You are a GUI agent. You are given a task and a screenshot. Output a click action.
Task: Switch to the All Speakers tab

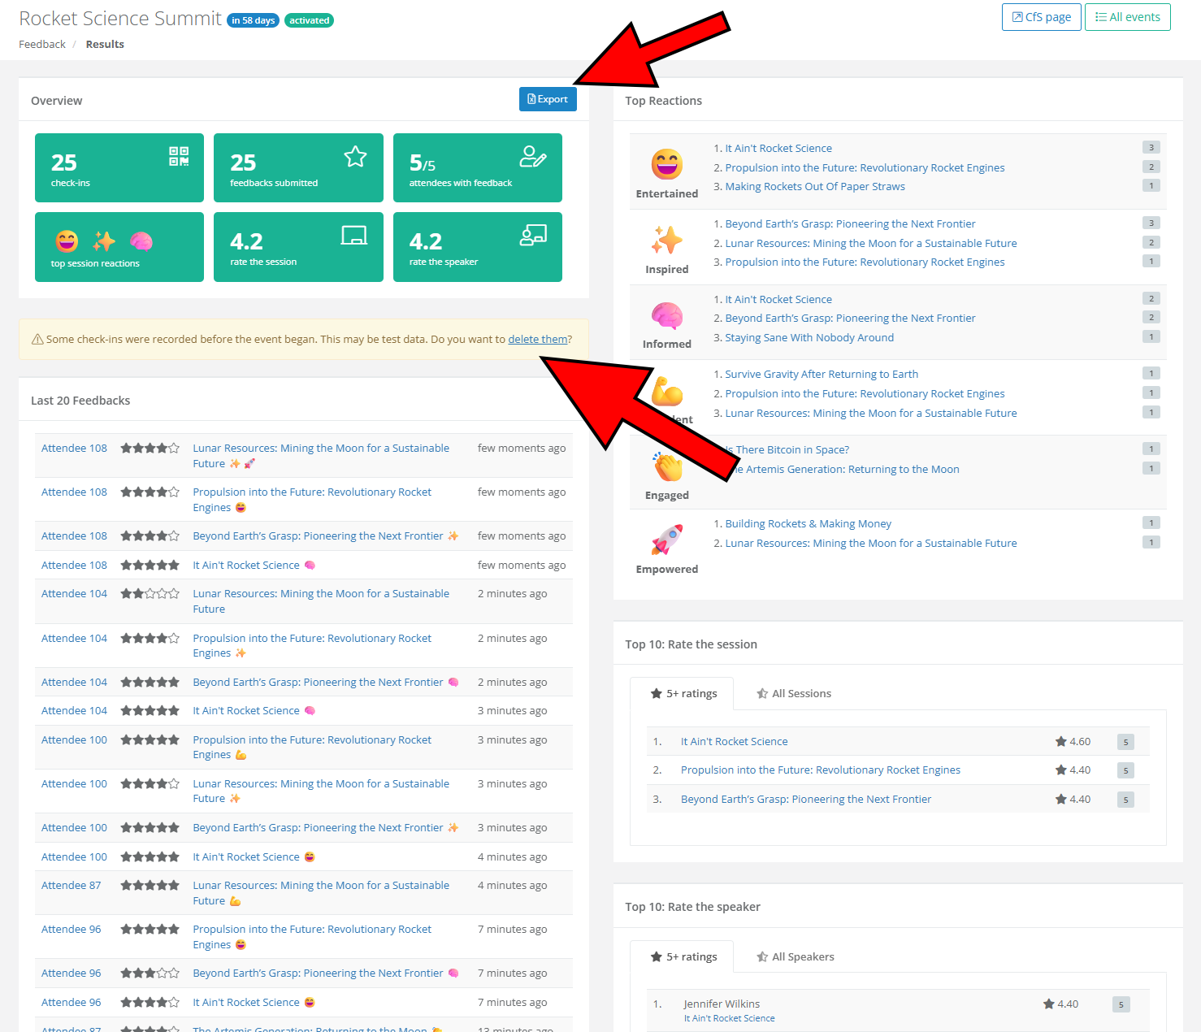795,957
